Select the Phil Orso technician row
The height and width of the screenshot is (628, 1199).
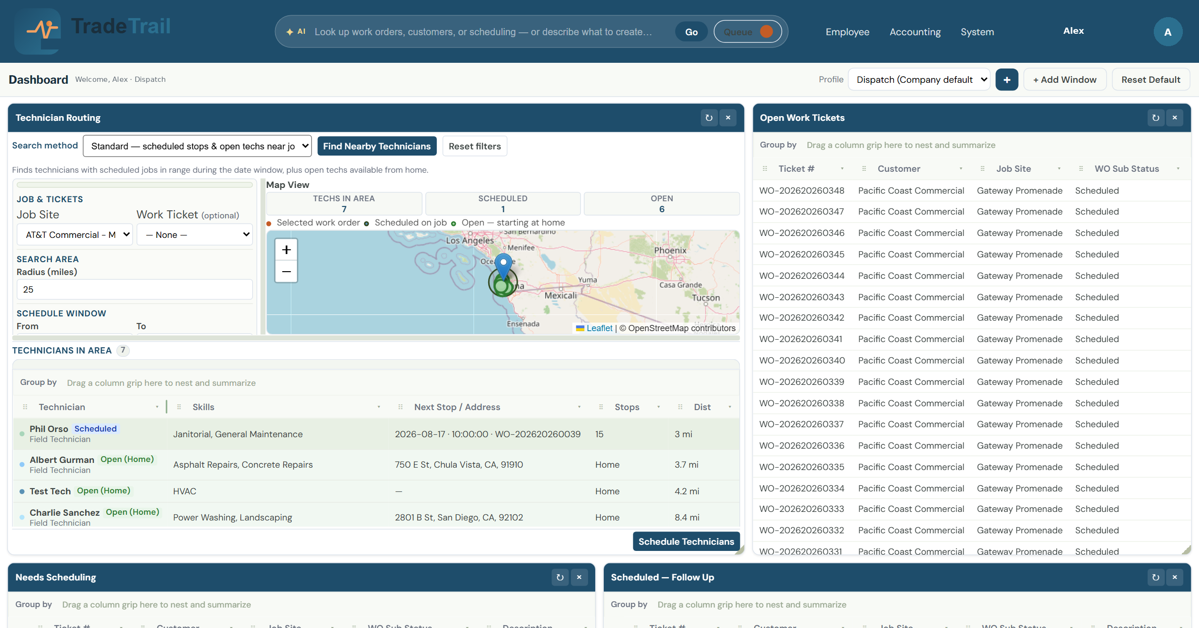pos(376,434)
